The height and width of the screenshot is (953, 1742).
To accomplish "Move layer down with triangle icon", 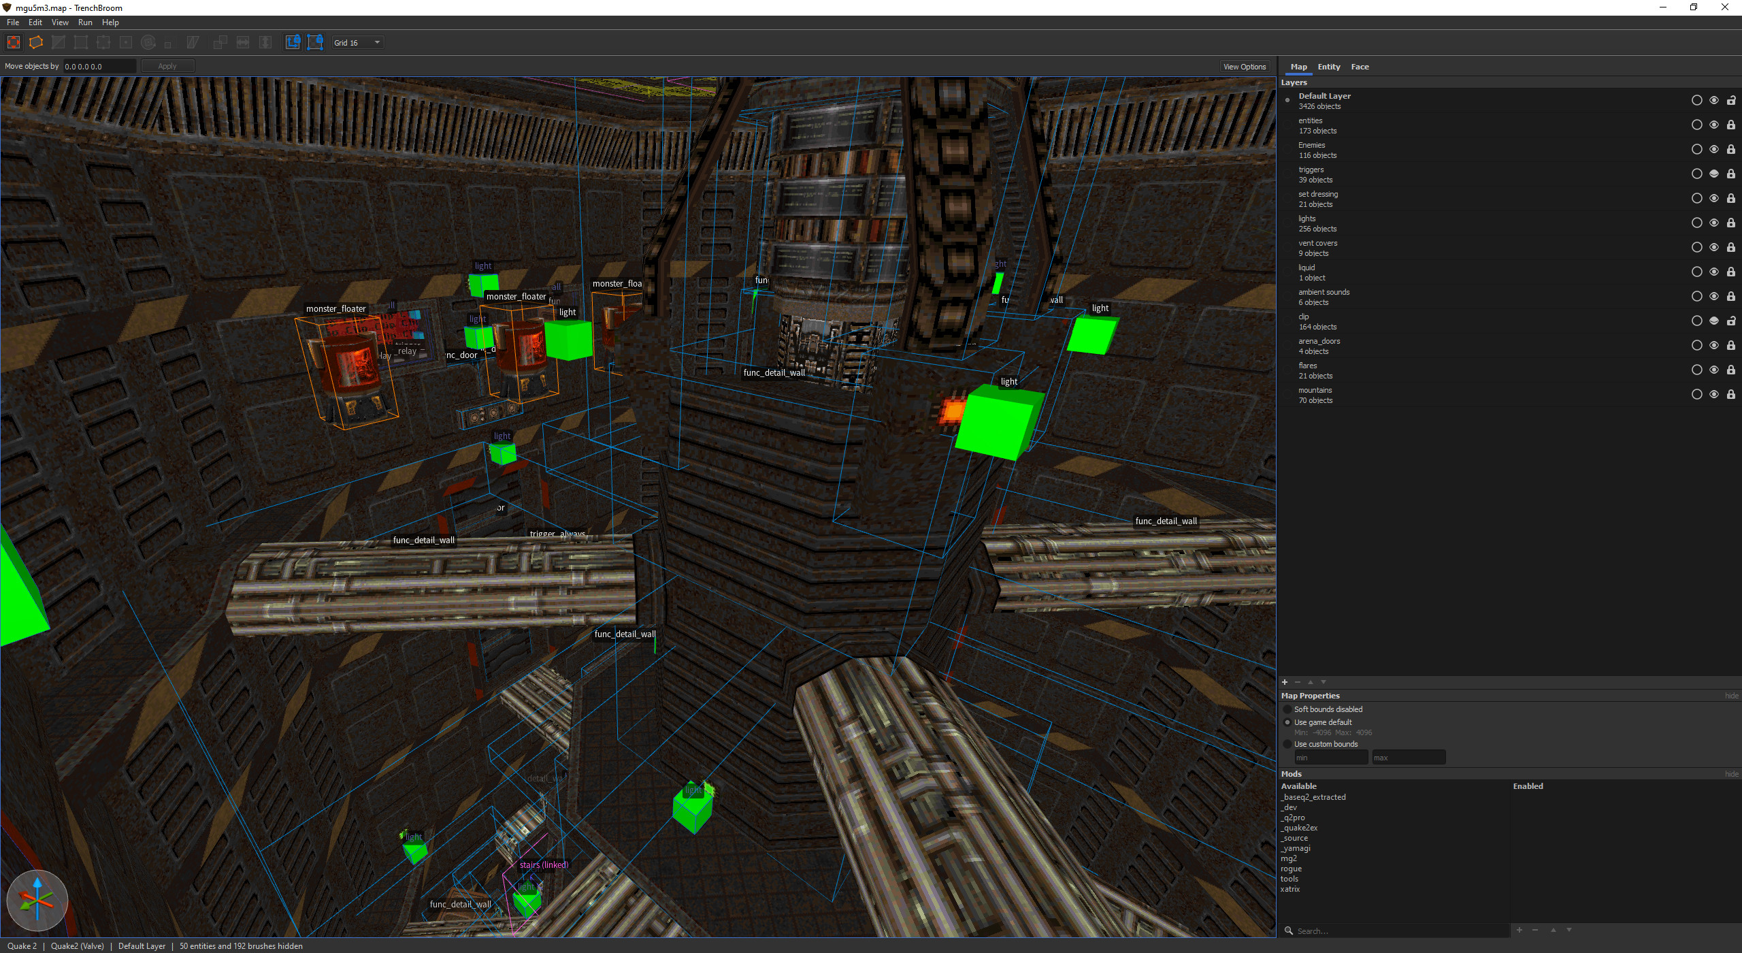I will (1324, 682).
